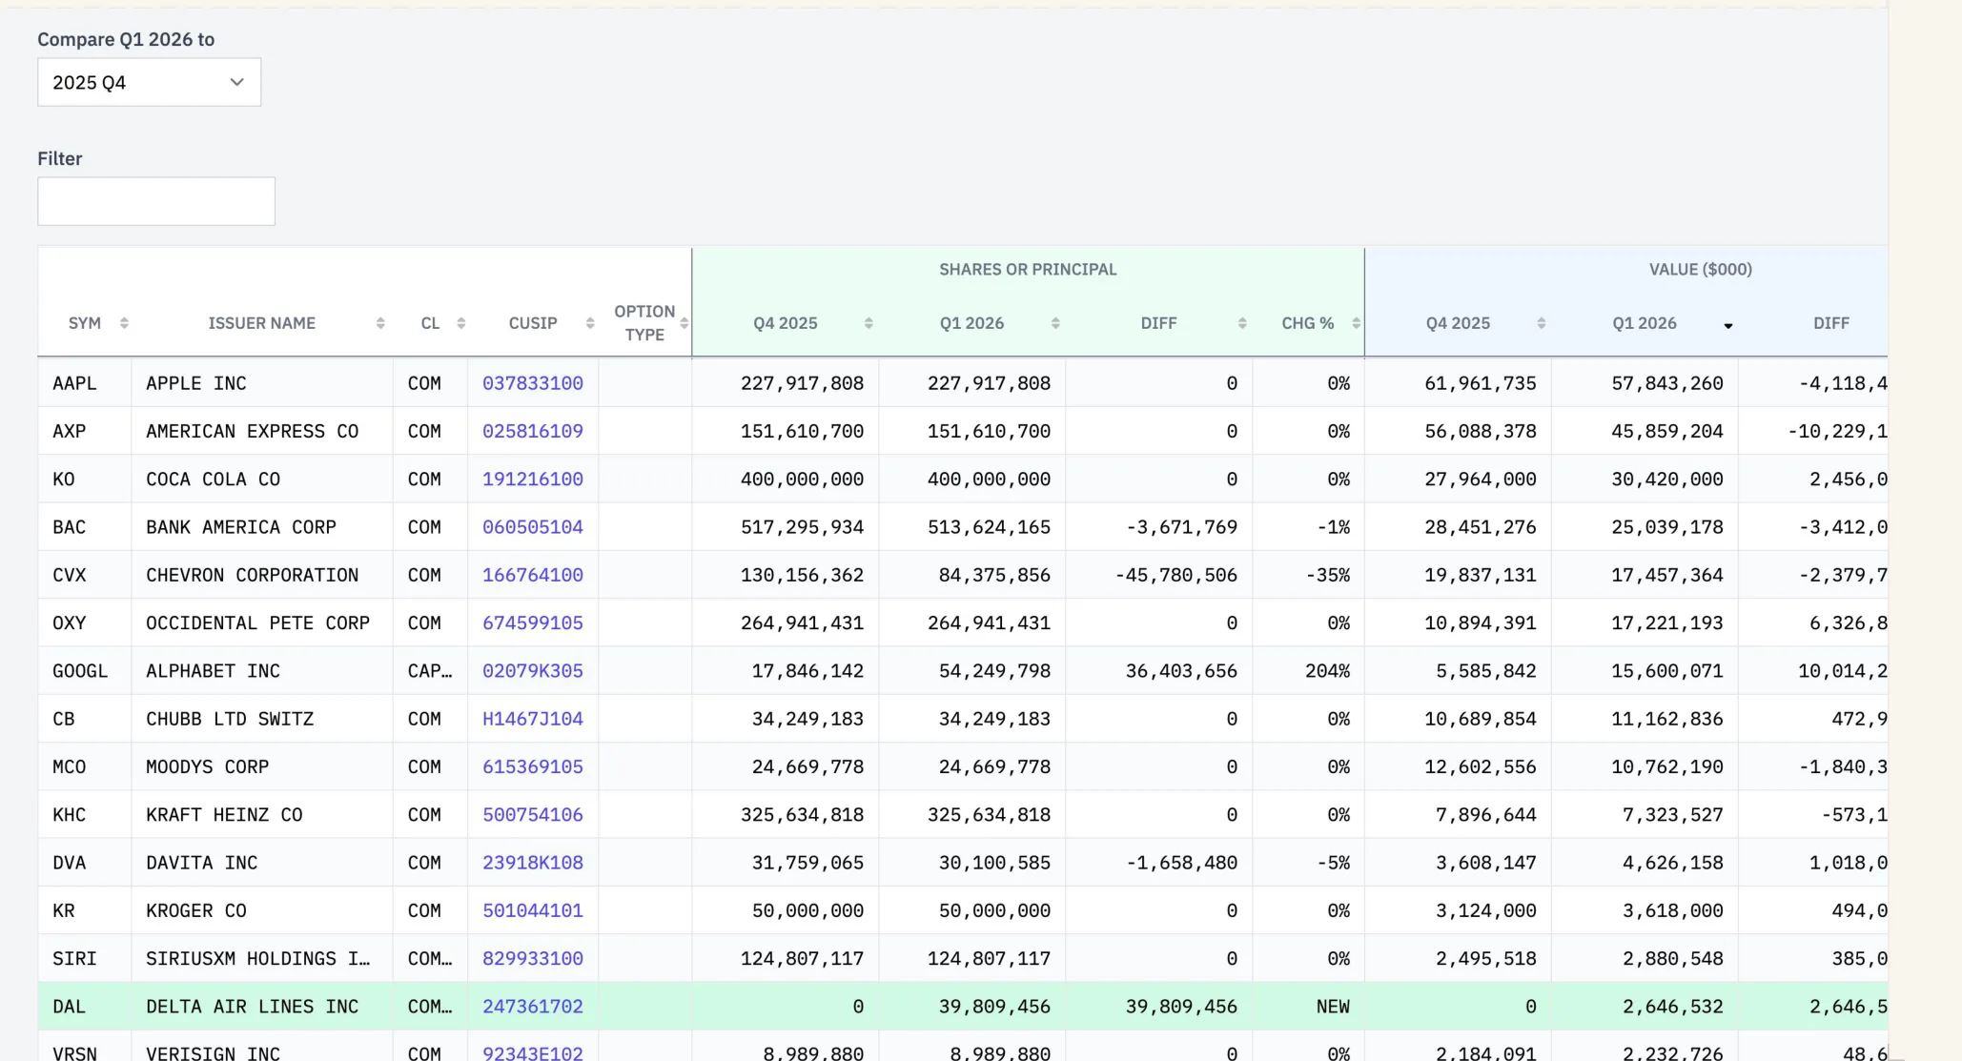Open Delta Air Lines CUSIP 247361702
The height and width of the screenshot is (1061, 1962).
point(533,1007)
